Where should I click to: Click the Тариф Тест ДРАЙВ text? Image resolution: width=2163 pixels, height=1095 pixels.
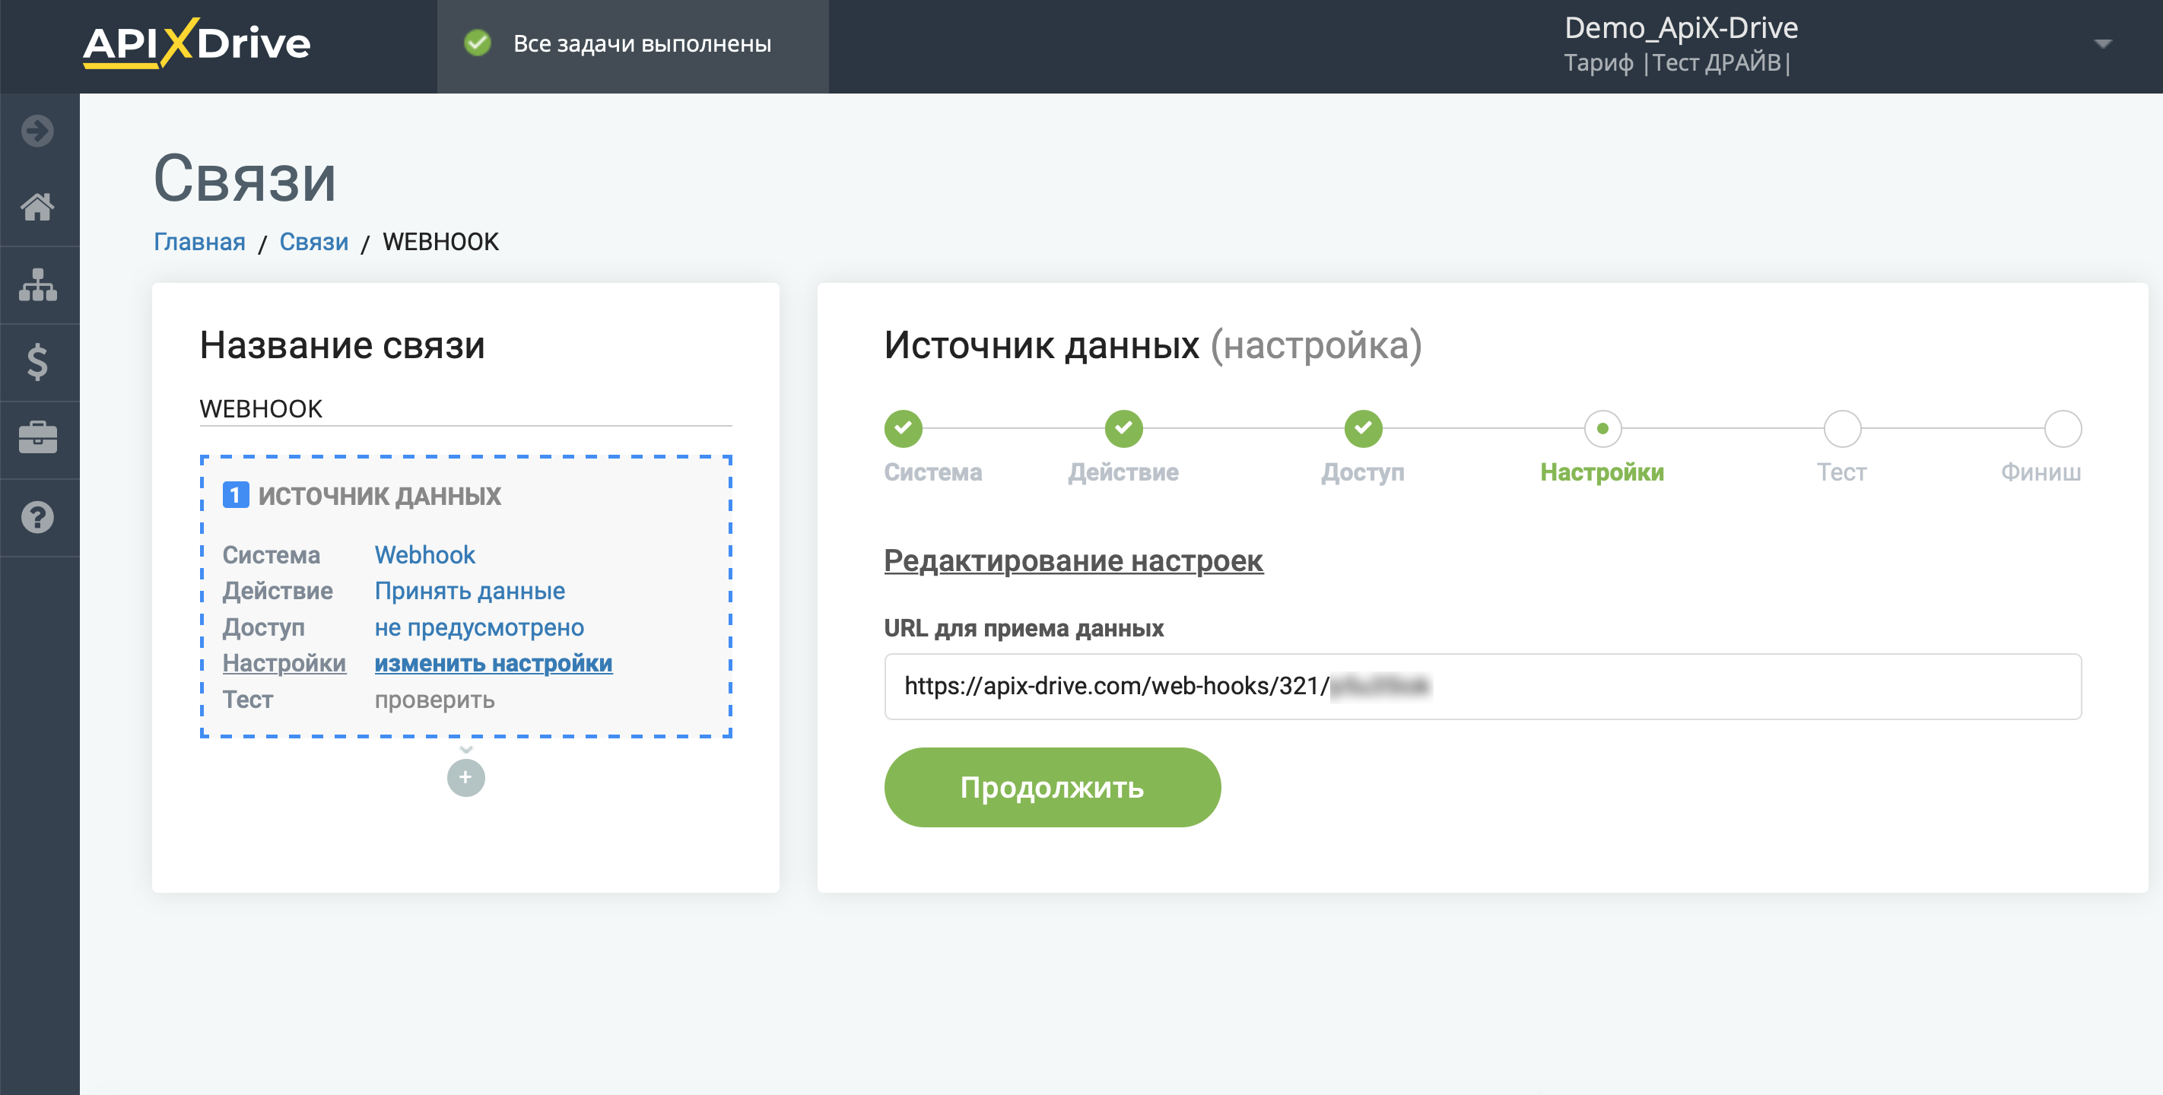pyautogui.click(x=1677, y=63)
